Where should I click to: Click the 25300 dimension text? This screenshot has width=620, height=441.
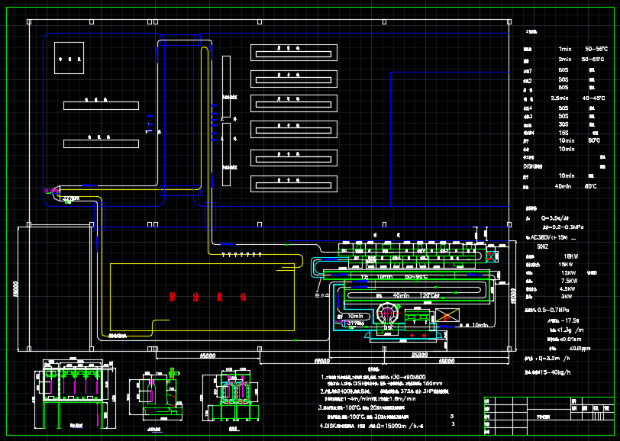(419, 355)
